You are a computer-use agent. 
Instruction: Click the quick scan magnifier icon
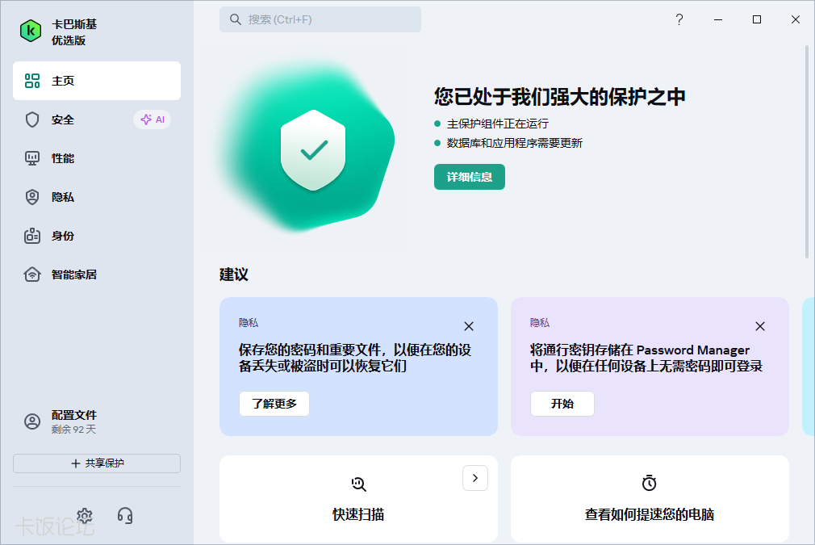(358, 484)
